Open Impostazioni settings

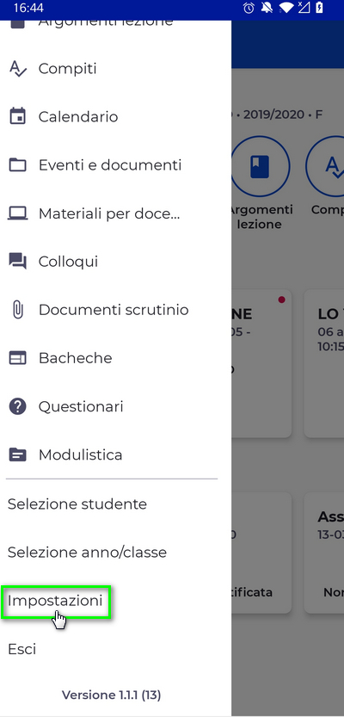(x=55, y=601)
